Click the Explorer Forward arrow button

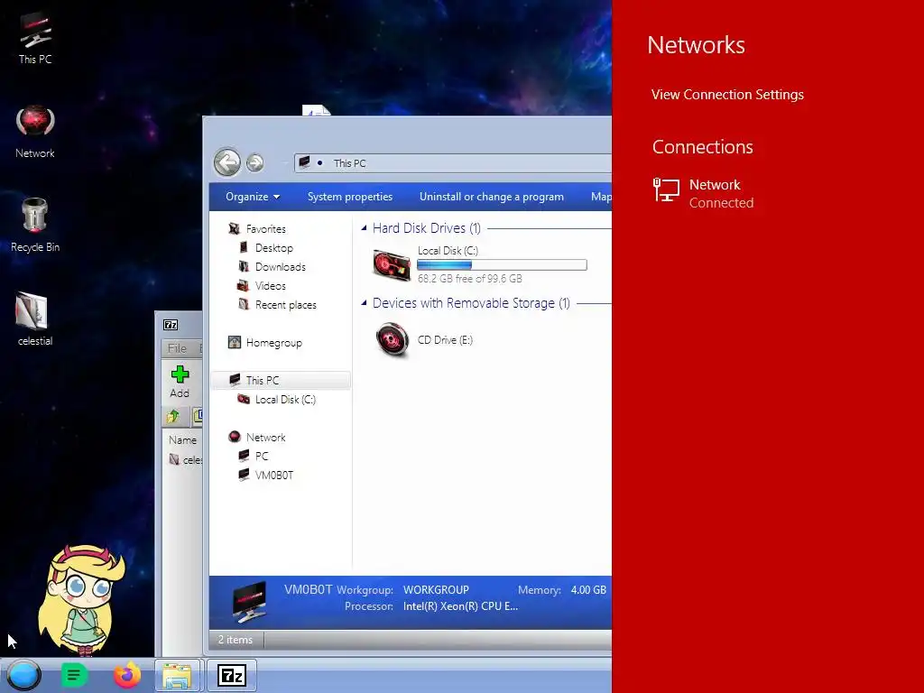point(254,162)
